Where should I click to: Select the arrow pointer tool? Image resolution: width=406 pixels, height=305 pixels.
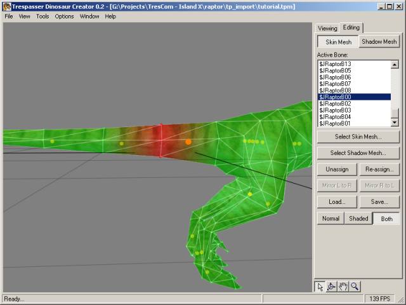click(x=320, y=287)
